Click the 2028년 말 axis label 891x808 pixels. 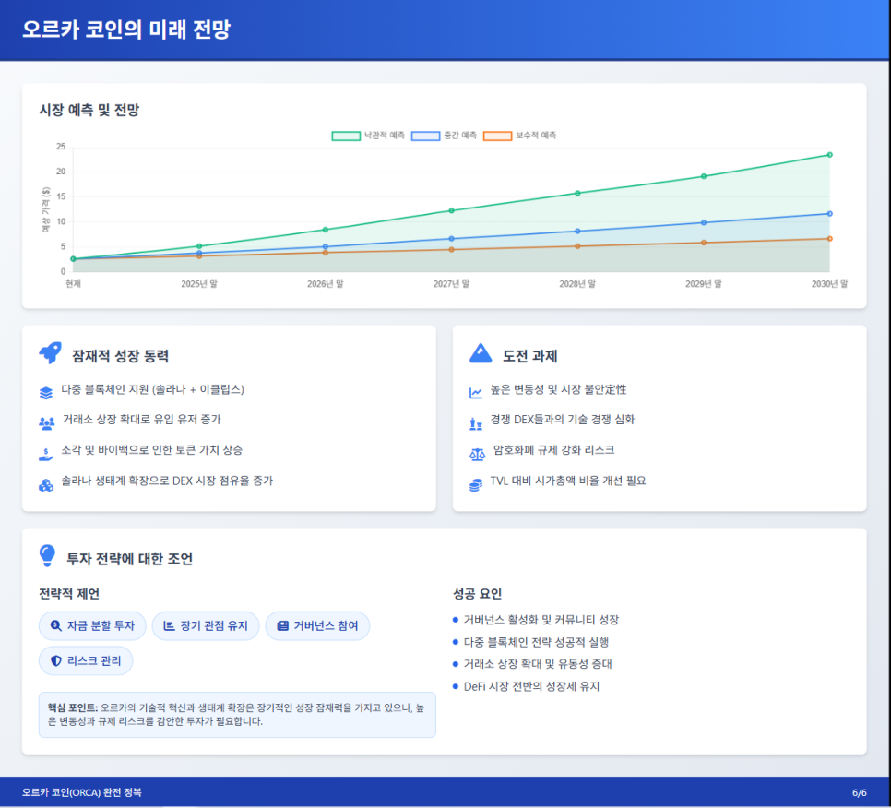(577, 283)
